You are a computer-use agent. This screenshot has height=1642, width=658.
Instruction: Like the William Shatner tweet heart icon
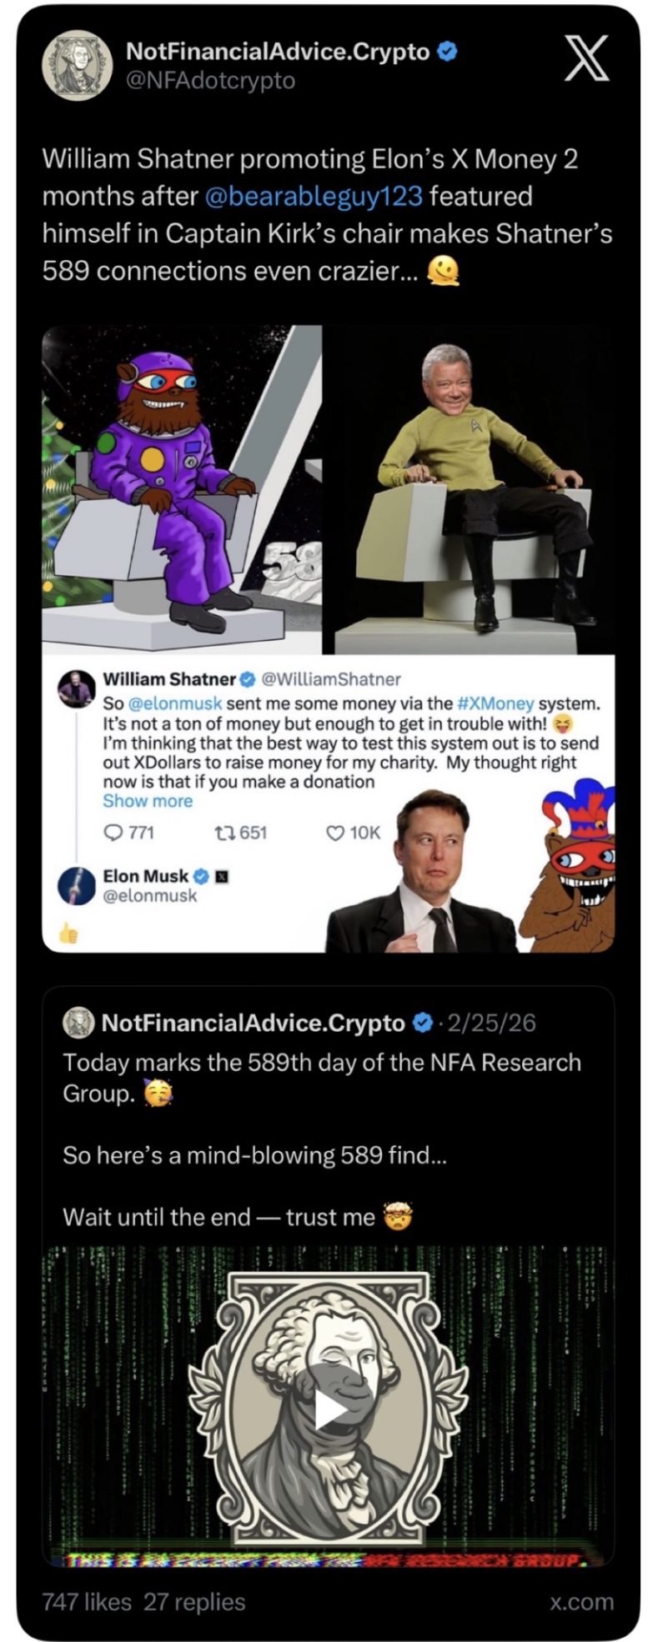pos(334,832)
